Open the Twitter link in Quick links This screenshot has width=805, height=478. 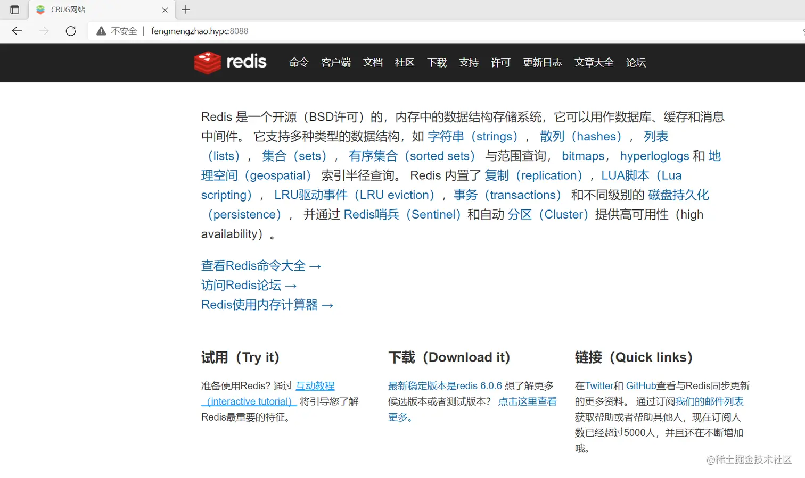pyautogui.click(x=599, y=386)
